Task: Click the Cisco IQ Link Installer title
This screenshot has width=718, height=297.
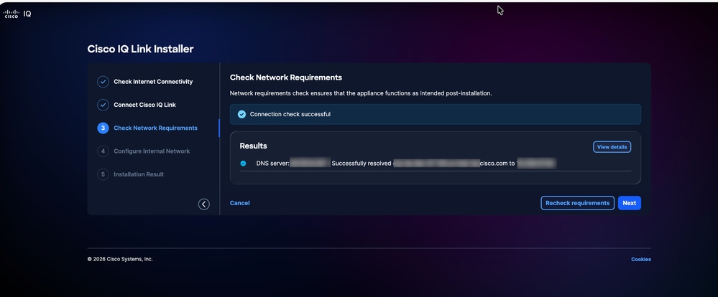Action: click(141, 49)
